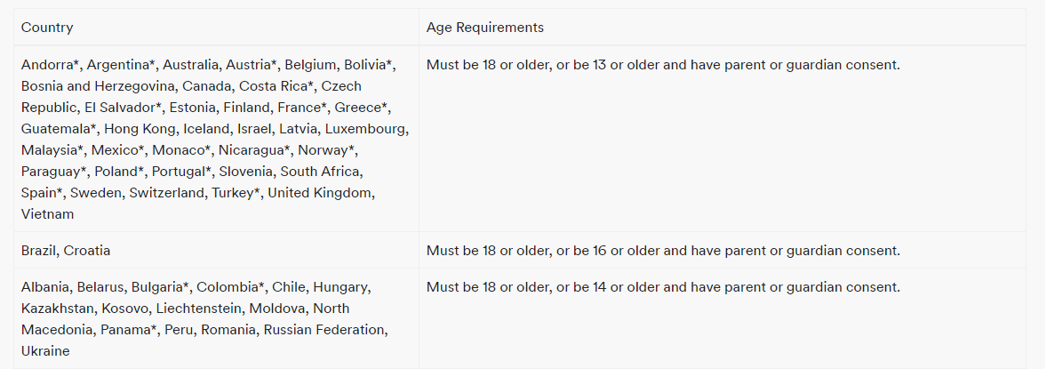Click the age 14 requirement sentence
Viewport: 1047px width, 369px height.
663,287
